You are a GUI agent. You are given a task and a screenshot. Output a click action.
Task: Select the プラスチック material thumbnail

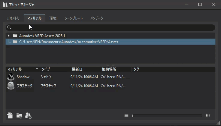pyautogui.click(x=11, y=86)
